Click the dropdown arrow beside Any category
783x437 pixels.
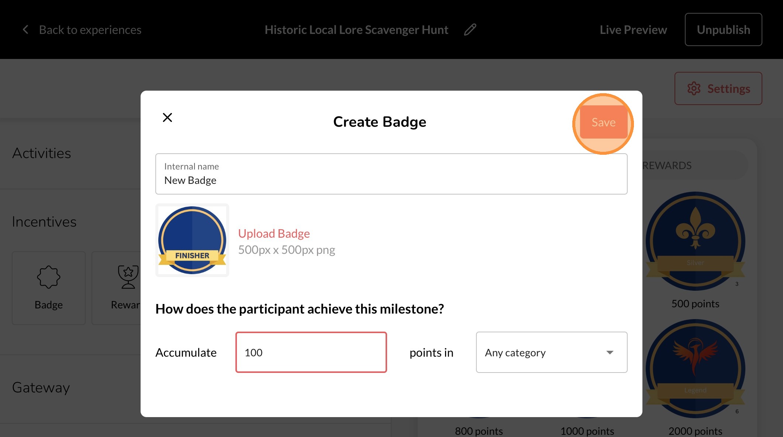[x=610, y=352]
